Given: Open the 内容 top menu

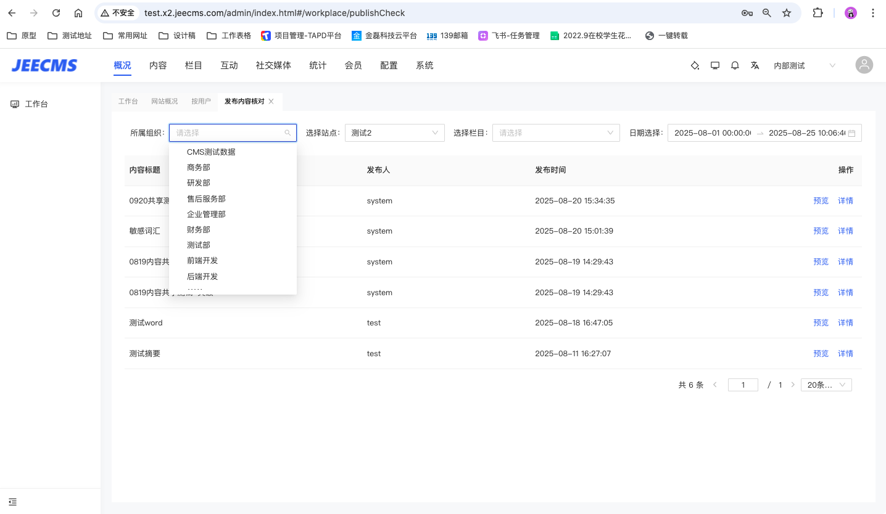Looking at the screenshot, I should 158,65.
